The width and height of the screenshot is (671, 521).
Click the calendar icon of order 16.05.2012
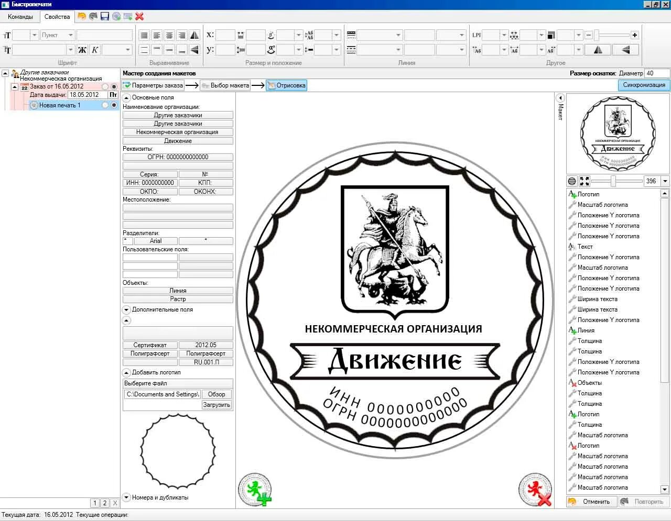point(24,87)
